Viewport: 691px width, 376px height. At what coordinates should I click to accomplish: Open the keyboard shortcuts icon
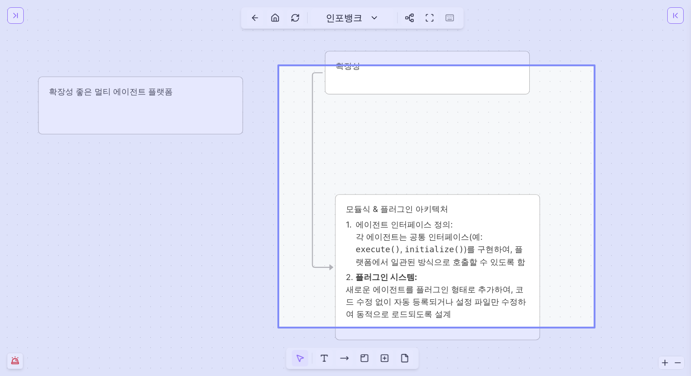point(450,18)
